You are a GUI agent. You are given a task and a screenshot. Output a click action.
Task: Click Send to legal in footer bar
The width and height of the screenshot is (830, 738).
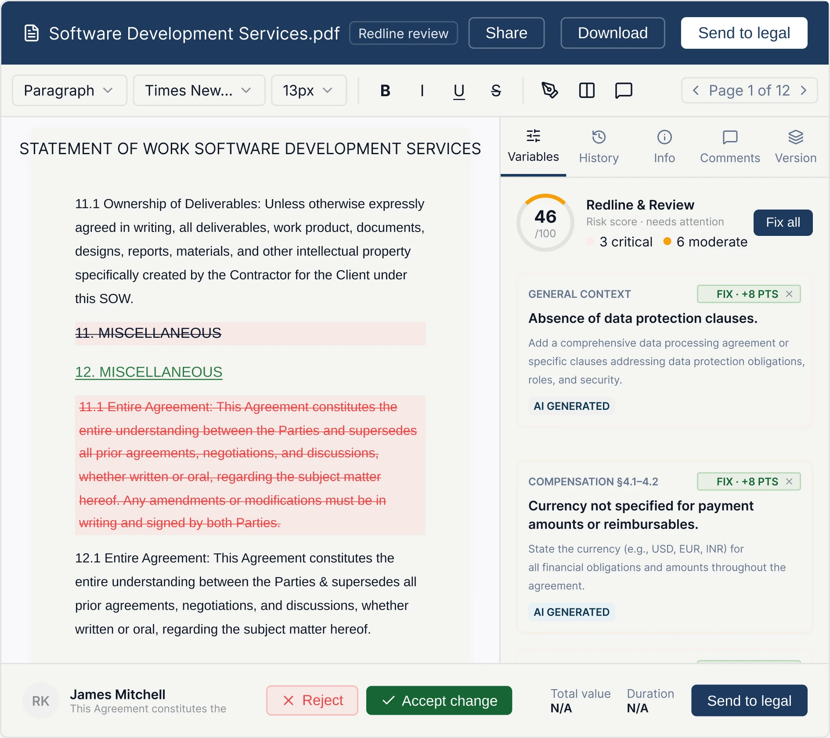749,700
